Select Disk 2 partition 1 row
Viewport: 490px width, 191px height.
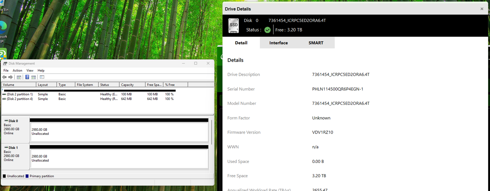click(x=20, y=94)
